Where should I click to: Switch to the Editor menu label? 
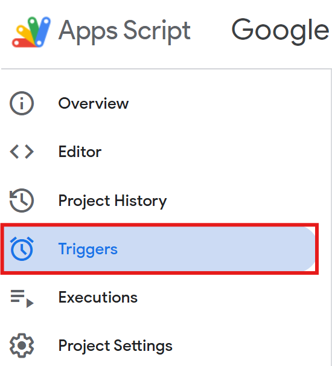coord(80,152)
